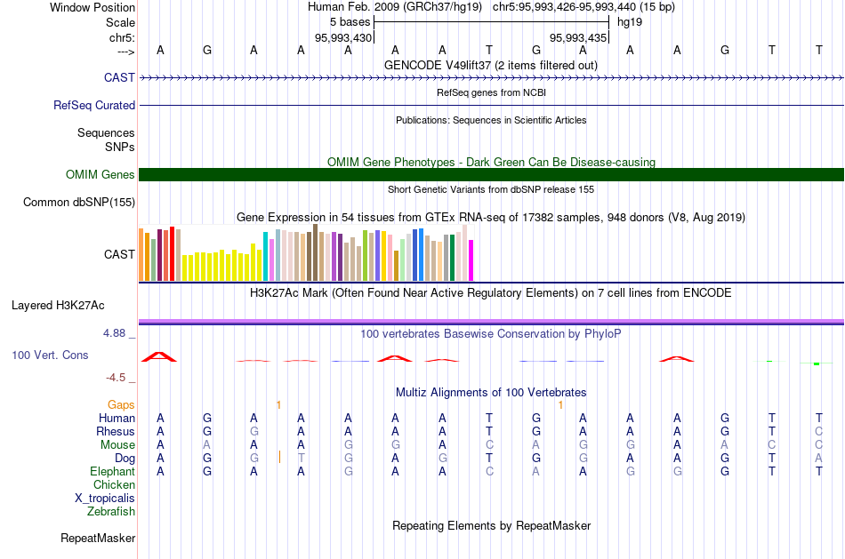
Task: Click 'Publications: Sequences in Scientific Articles' title
Action: pyautogui.click(x=491, y=120)
